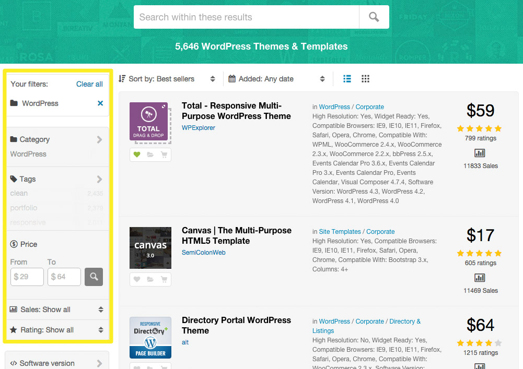This screenshot has height=369, width=523.
Task: Expand the Category filter chevron
Action: 99,139
